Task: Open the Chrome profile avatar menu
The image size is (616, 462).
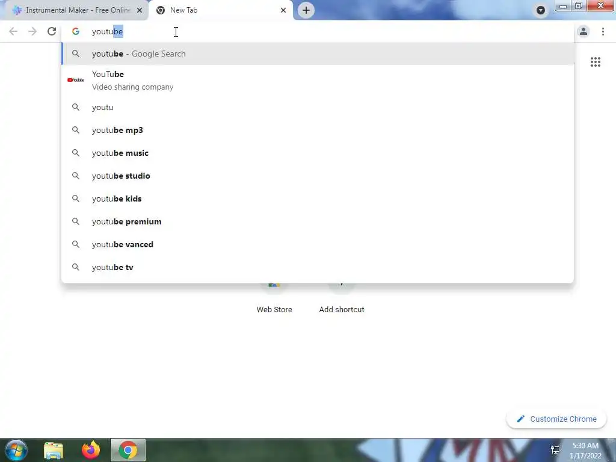Action: tap(584, 31)
